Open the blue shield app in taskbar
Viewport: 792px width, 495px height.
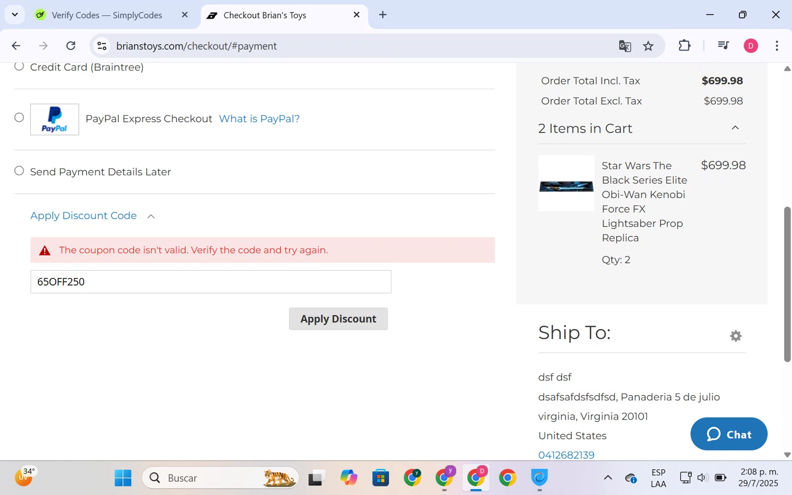pyautogui.click(x=539, y=478)
